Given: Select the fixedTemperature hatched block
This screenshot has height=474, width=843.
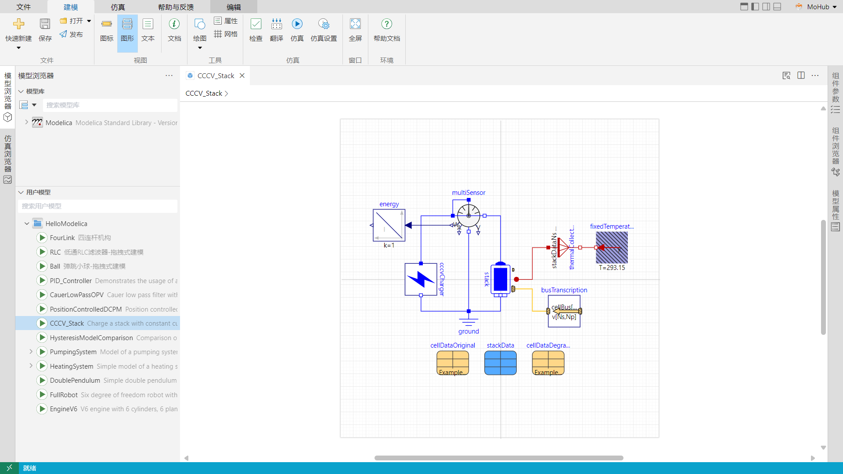Looking at the screenshot, I should tap(612, 248).
